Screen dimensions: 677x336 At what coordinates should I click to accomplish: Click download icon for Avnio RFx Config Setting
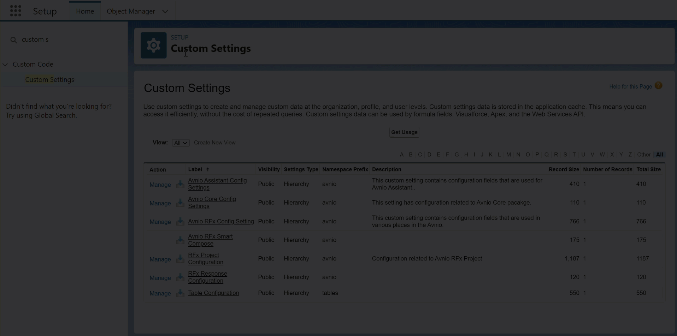tap(180, 222)
